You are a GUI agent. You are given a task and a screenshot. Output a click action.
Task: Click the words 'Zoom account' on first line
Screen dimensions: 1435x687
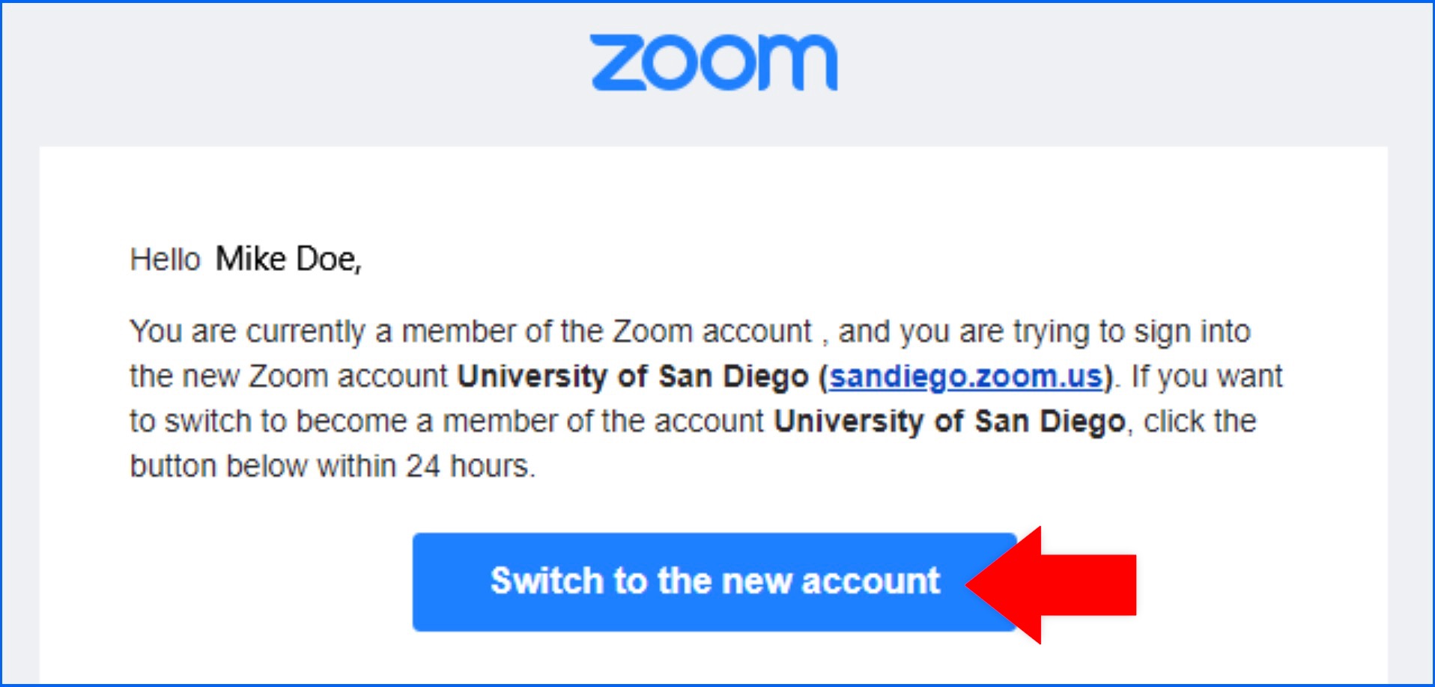point(712,332)
